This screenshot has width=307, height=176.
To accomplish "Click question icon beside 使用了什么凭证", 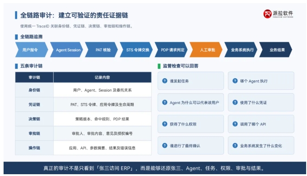I will (x=235, y=102).
